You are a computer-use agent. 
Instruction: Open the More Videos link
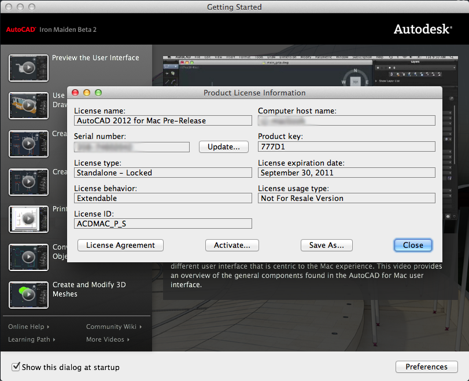(108, 339)
